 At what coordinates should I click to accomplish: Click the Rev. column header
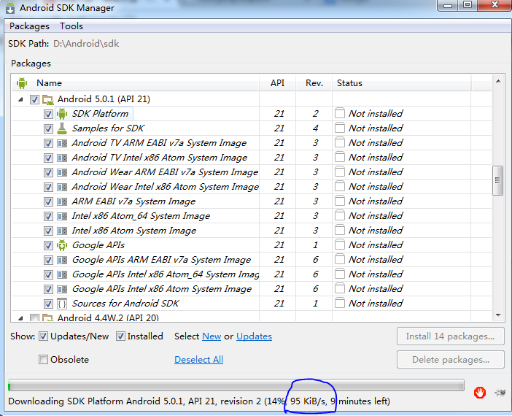[314, 83]
